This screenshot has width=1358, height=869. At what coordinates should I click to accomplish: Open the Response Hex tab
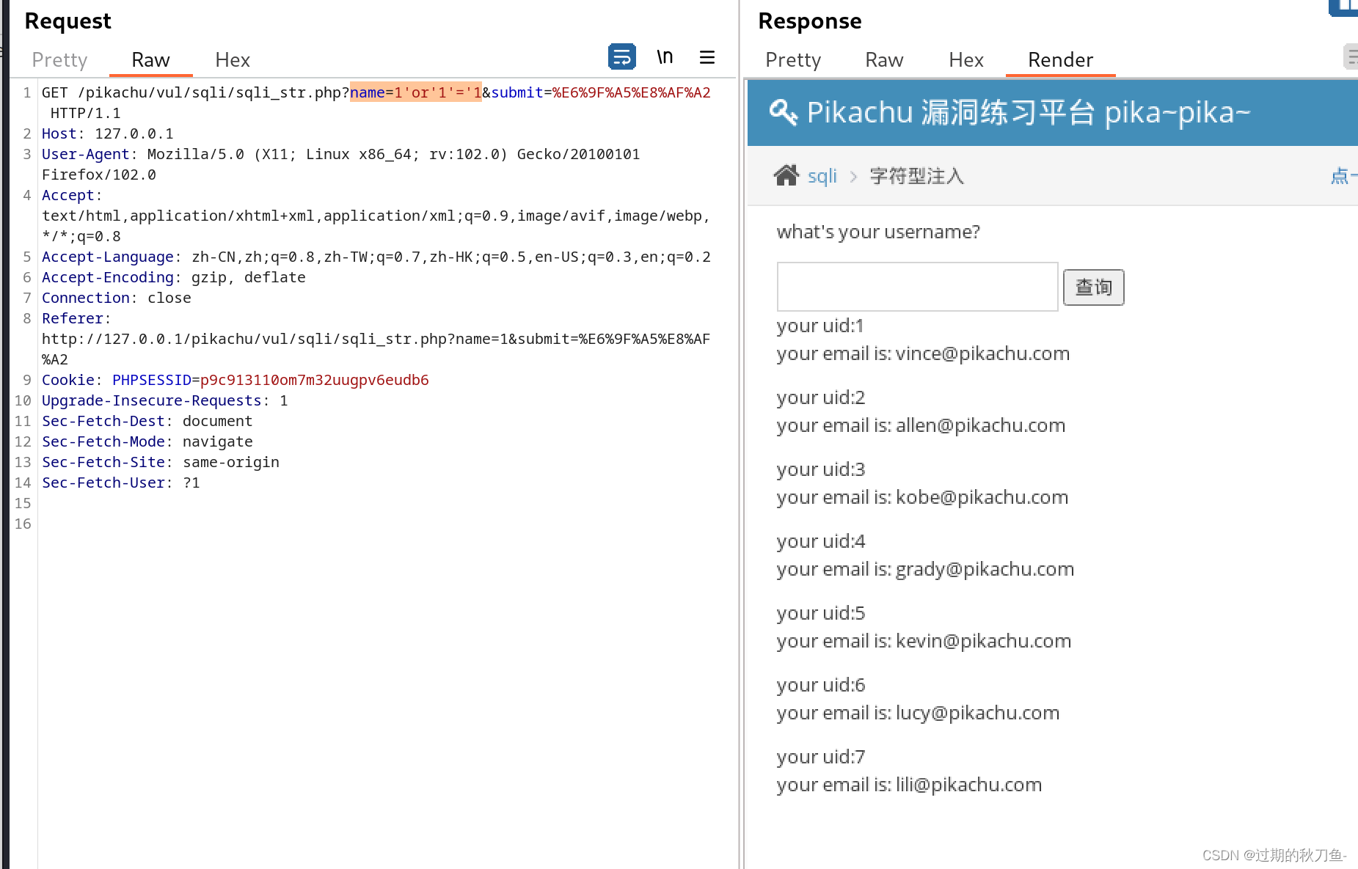tap(965, 59)
